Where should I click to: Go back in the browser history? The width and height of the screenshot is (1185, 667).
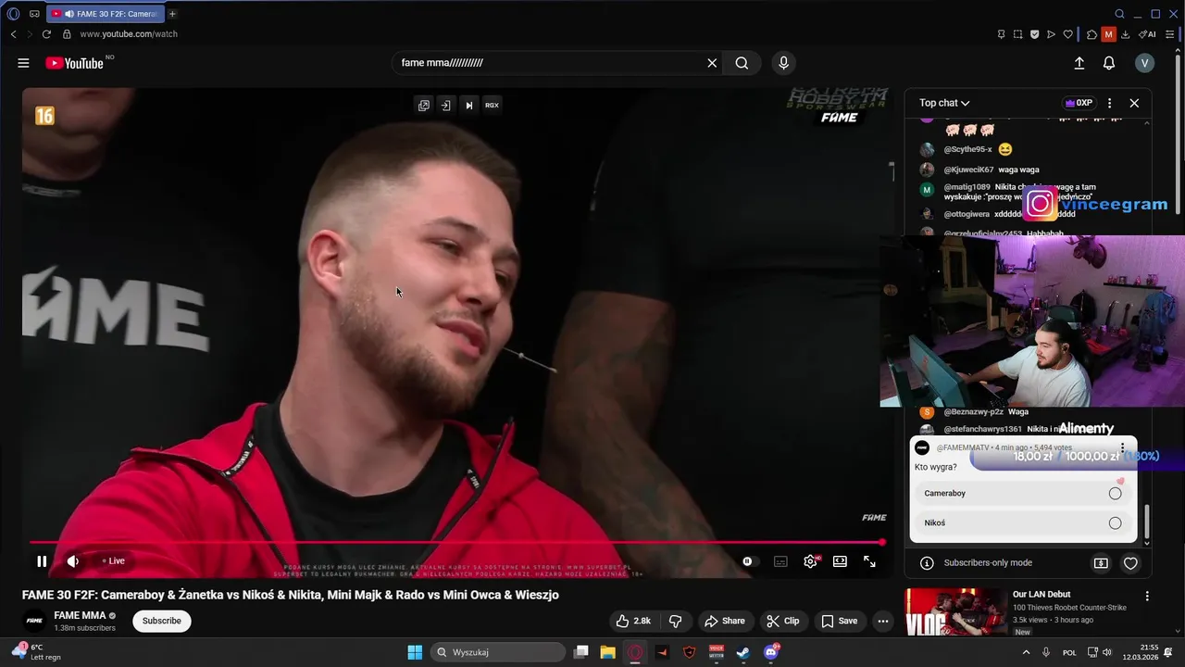point(13,34)
